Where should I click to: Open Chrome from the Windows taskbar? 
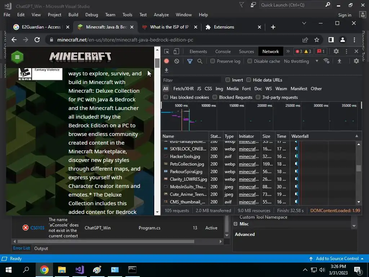[44, 270]
